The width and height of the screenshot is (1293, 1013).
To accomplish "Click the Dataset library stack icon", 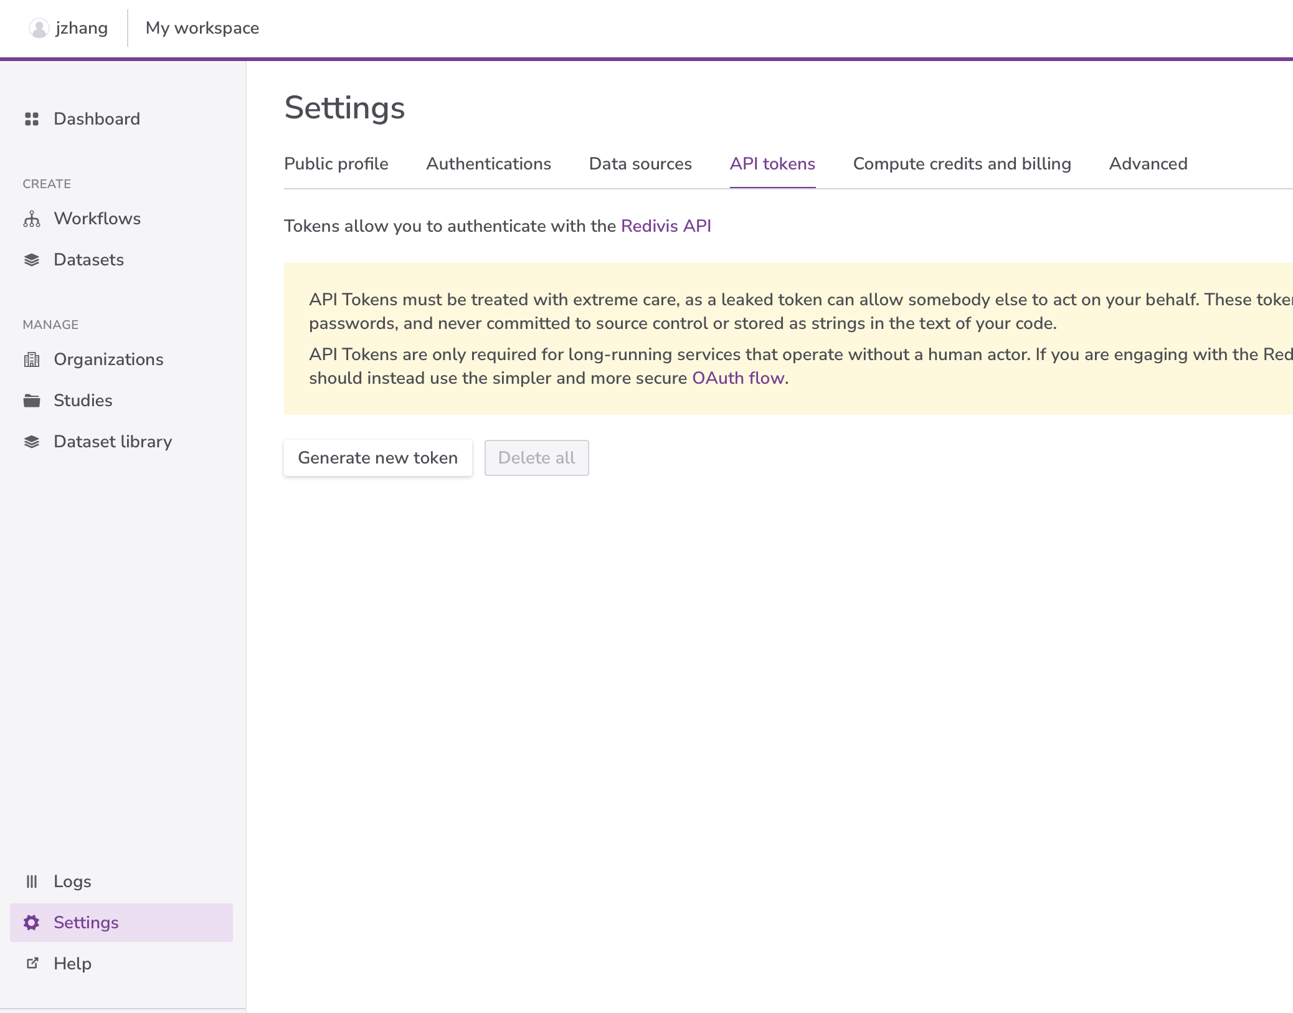I will pyautogui.click(x=32, y=442).
